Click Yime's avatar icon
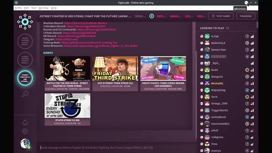 point(207,144)
